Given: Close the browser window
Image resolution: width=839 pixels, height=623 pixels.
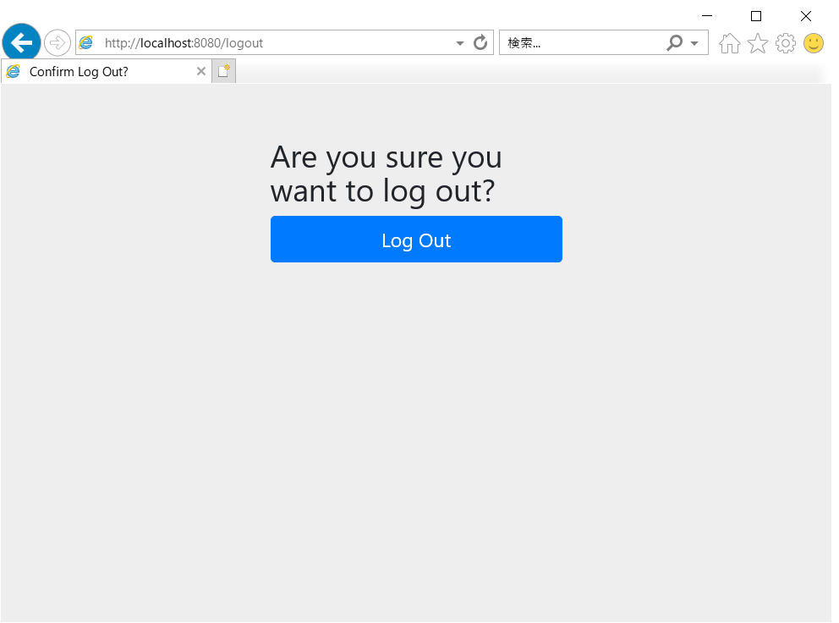Looking at the screenshot, I should pyautogui.click(x=806, y=16).
